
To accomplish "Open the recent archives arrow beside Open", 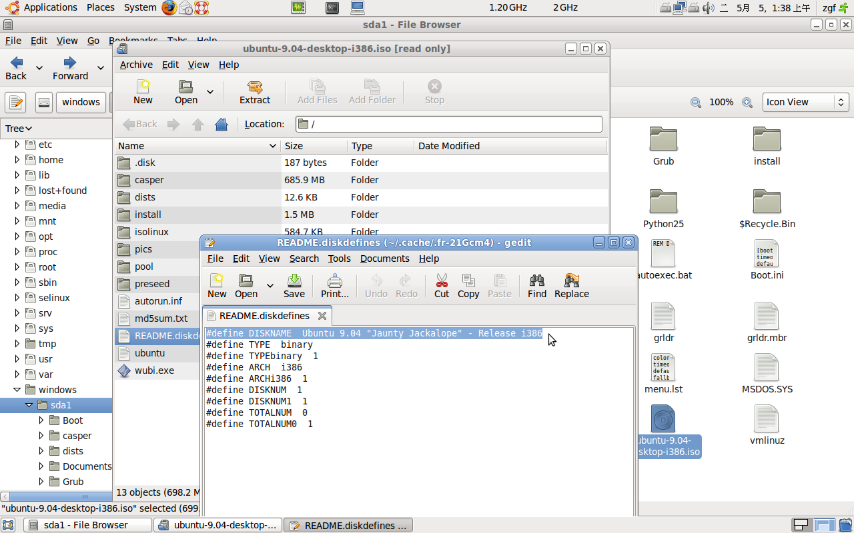I will pyautogui.click(x=209, y=91).
